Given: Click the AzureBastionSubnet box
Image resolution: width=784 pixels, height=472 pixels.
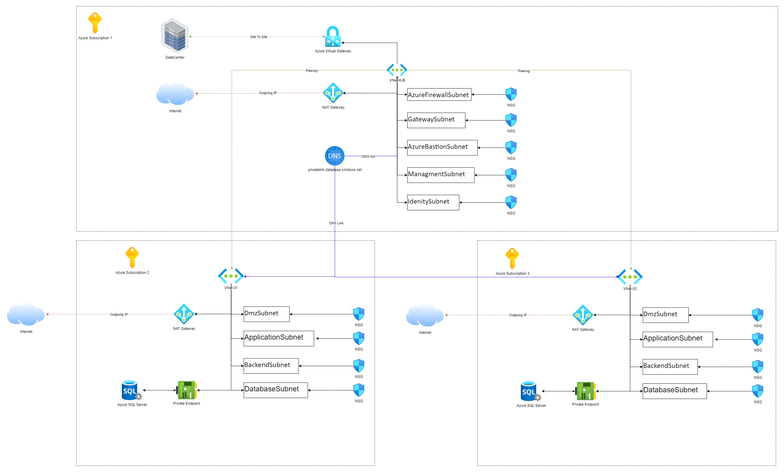Looking at the screenshot, I should tap(442, 148).
